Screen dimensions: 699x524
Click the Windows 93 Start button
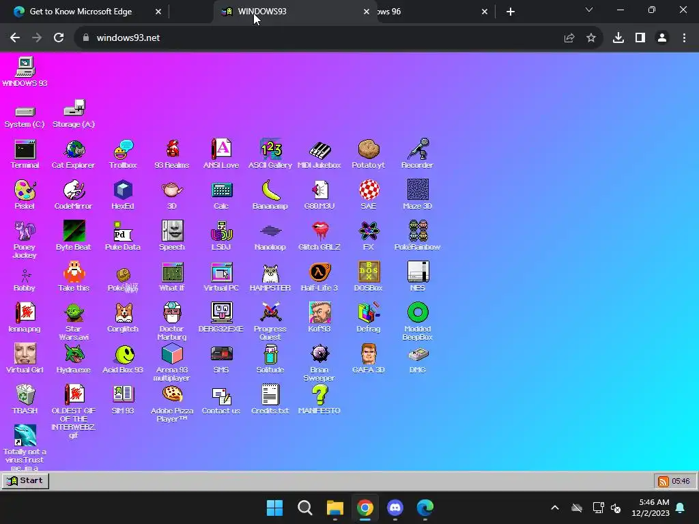tap(25, 481)
